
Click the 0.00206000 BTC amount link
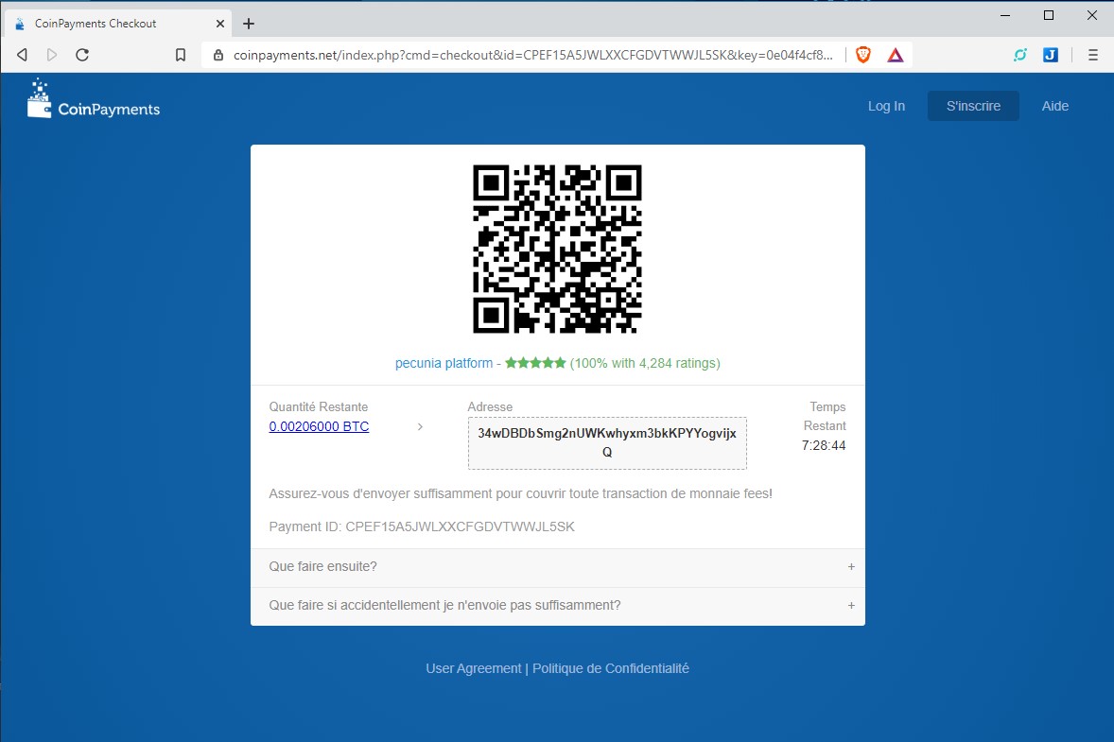point(319,426)
